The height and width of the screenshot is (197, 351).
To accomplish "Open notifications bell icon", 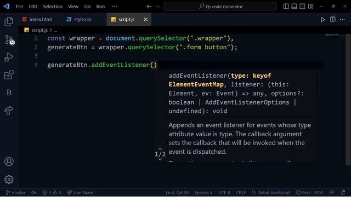I will [342, 193].
